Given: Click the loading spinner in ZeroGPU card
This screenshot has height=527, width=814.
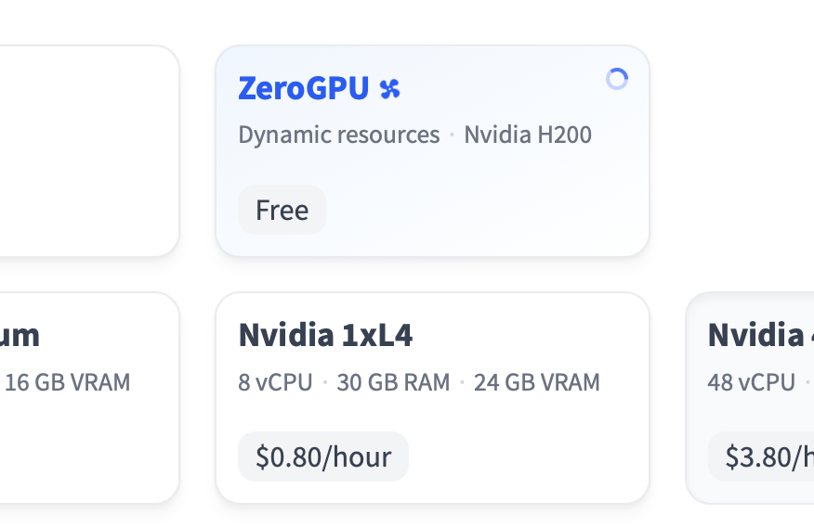Looking at the screenshot, I should (x=617, y=80).
